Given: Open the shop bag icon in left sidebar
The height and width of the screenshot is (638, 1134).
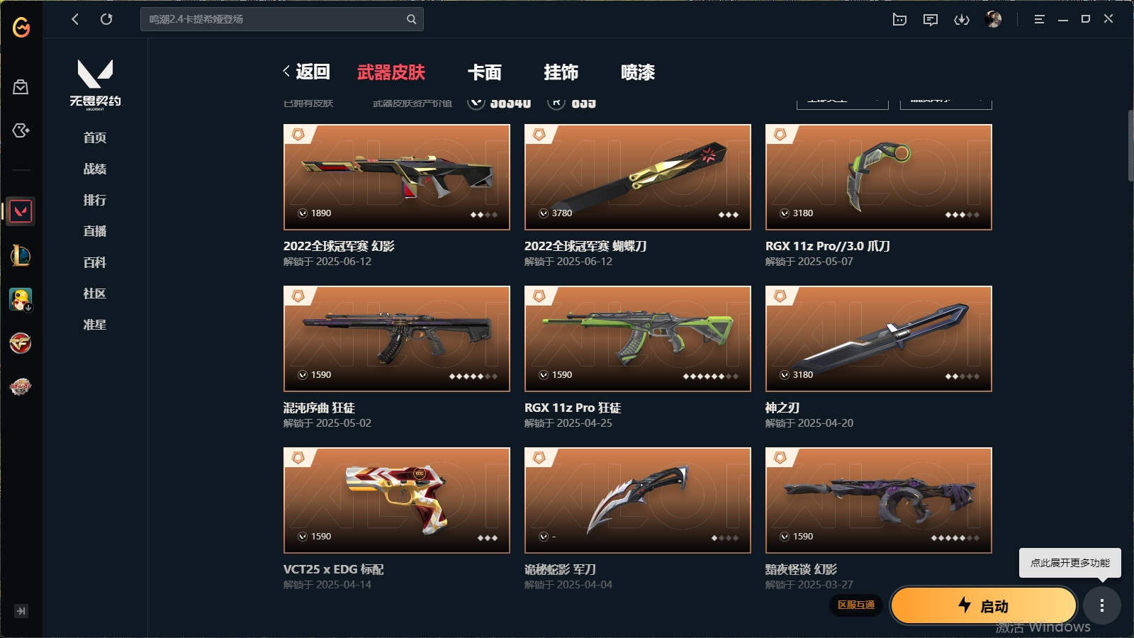Looking at the screenshot, I should [x=21, y=87].
